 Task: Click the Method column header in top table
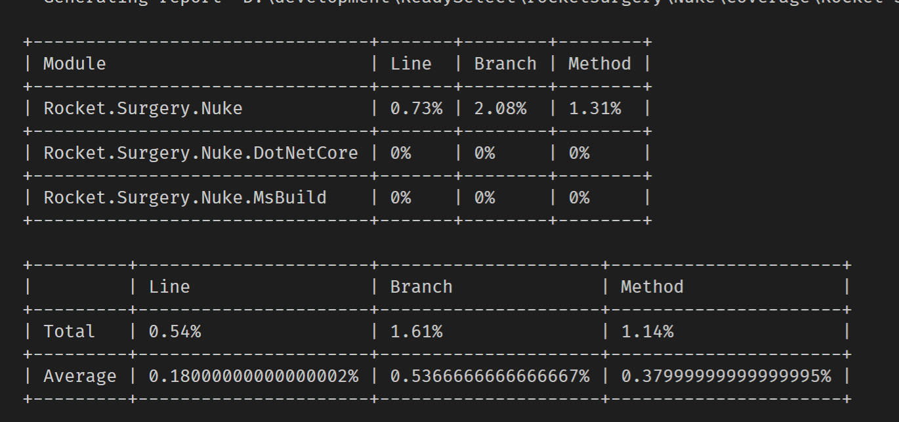pyautogui.click(x=599, y=63)
